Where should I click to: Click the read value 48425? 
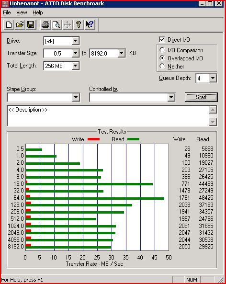click(x=206, y=198)
